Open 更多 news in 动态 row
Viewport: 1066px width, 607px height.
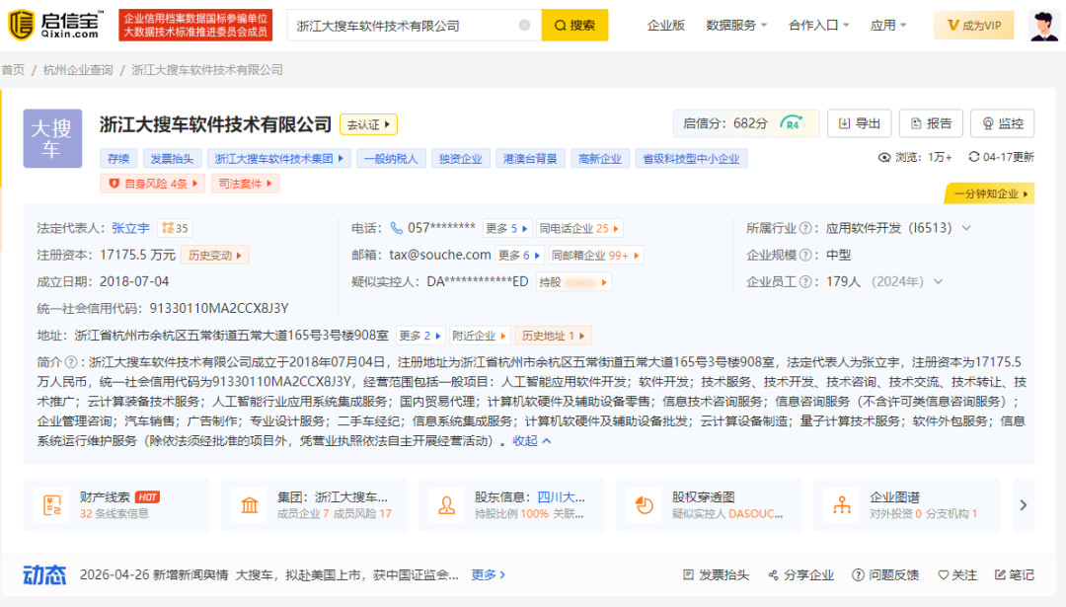[x=489, y=575]
